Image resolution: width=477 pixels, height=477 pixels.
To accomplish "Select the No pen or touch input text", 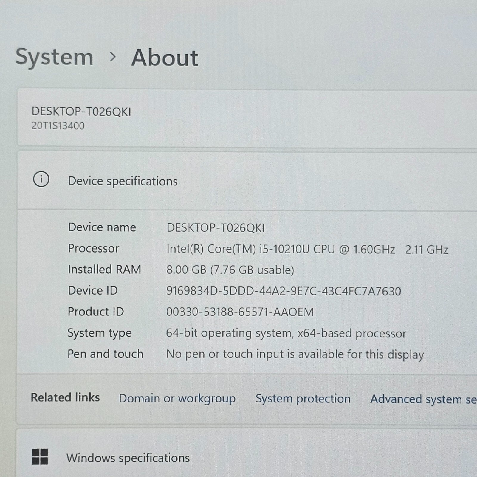I will click(x=295, y=355).
